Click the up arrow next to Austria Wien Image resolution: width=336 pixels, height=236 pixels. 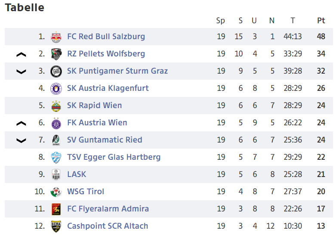coord(21,123)
